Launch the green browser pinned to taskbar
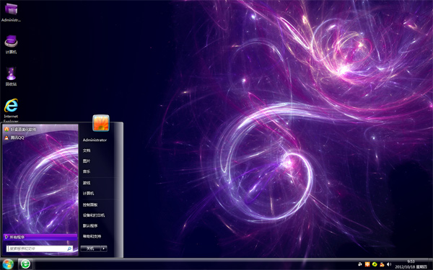The height and width of the screenshot is (270, 433). (x=26, y=264)
